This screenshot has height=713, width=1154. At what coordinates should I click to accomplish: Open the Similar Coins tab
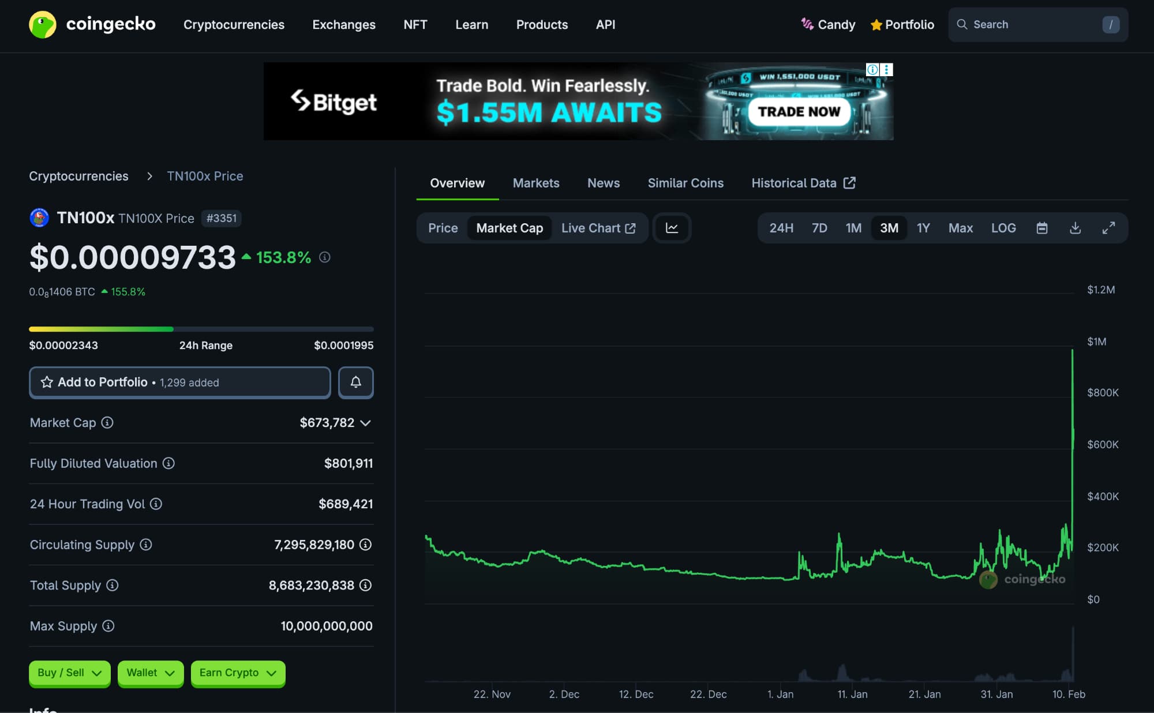point(685,183)
